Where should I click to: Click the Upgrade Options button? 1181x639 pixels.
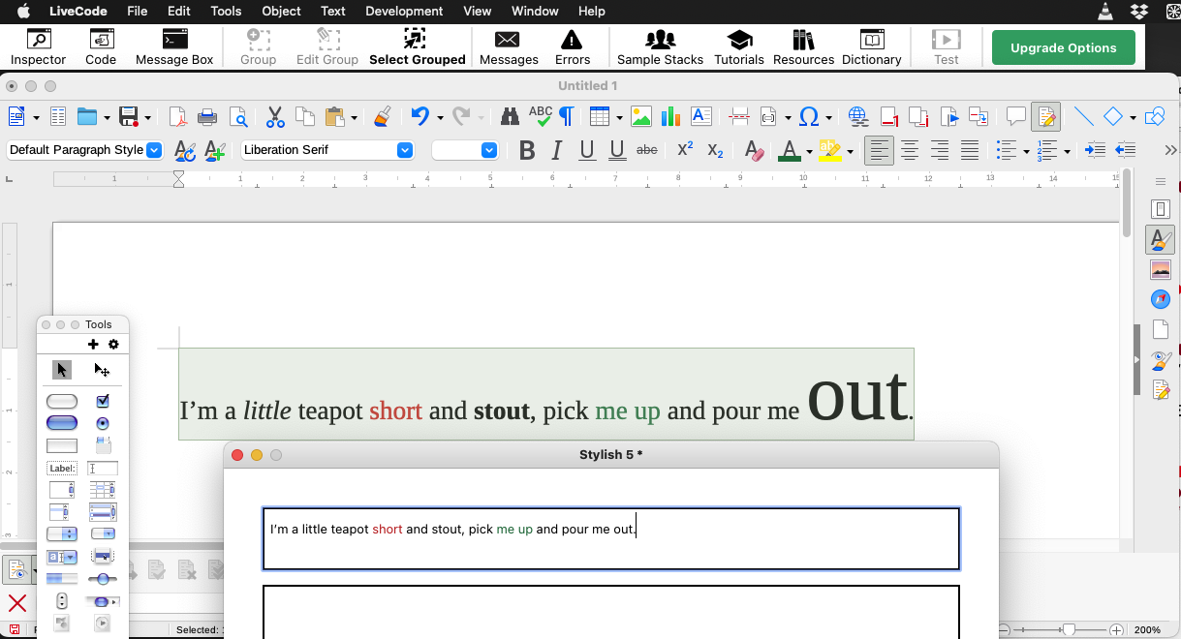tap(1063, 47)
